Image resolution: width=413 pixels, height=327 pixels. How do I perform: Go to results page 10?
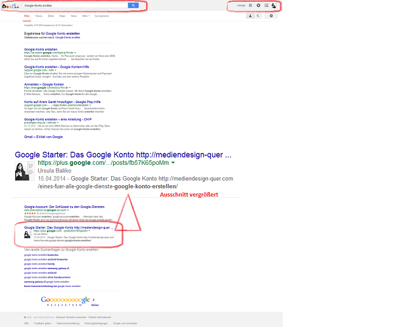point(80,305)
